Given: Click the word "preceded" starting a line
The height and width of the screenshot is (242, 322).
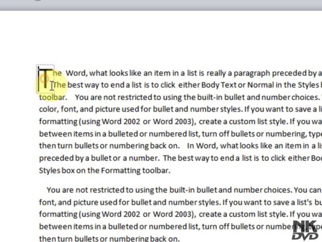Looking at the screenshot, I should [x=56, y=158].
